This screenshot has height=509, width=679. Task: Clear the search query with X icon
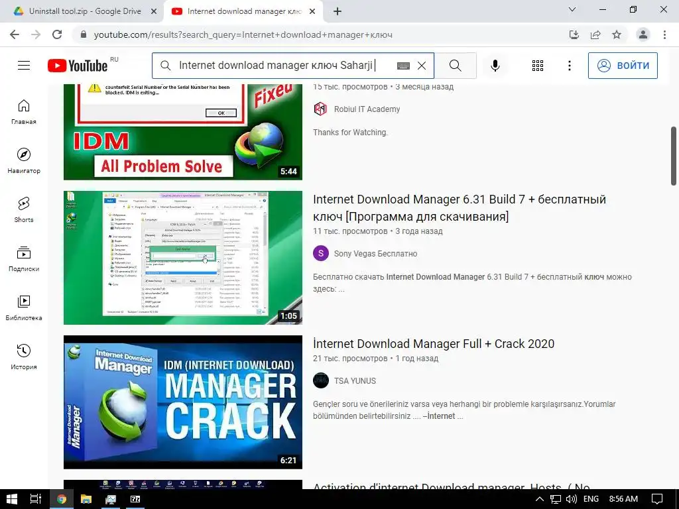click(x=421, y=66)
